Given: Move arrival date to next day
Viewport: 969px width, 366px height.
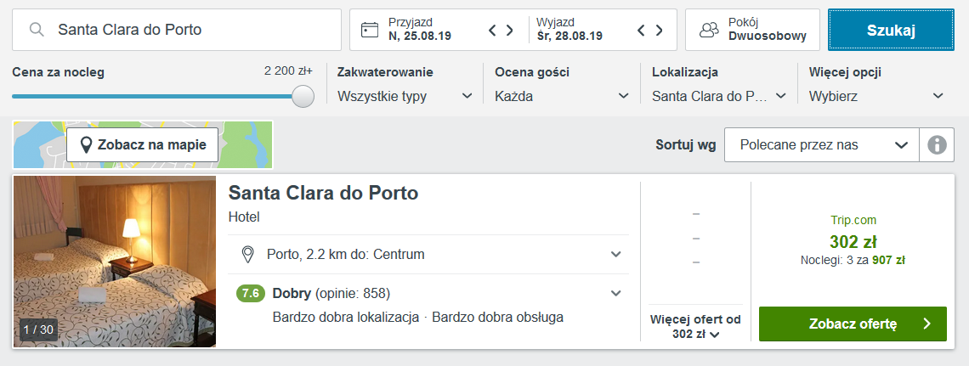Looking at the screenshot, I should click(x=510, y=30).
